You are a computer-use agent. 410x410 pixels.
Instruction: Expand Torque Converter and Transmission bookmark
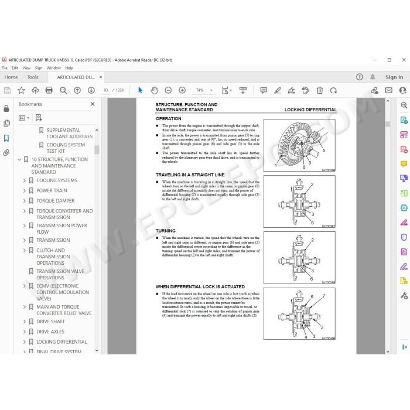pyautogui.click(x=25, y=211)
